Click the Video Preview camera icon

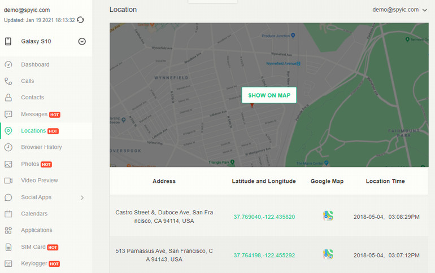click(8, 180)
